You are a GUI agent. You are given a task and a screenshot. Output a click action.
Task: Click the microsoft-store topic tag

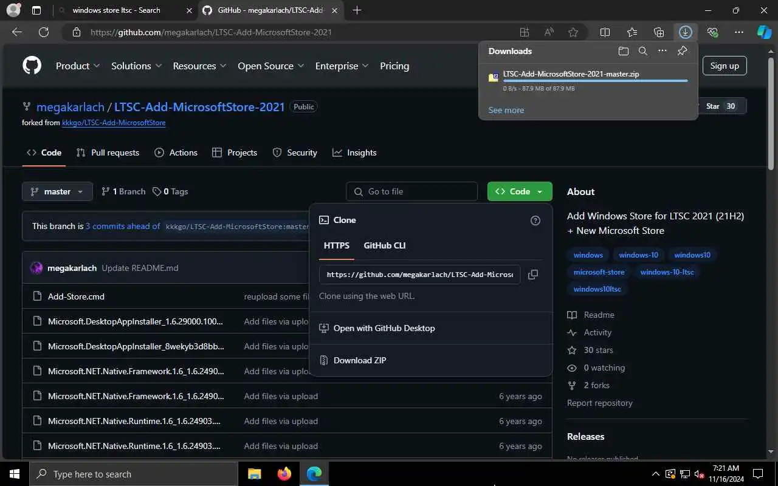(x=599, y=272)
